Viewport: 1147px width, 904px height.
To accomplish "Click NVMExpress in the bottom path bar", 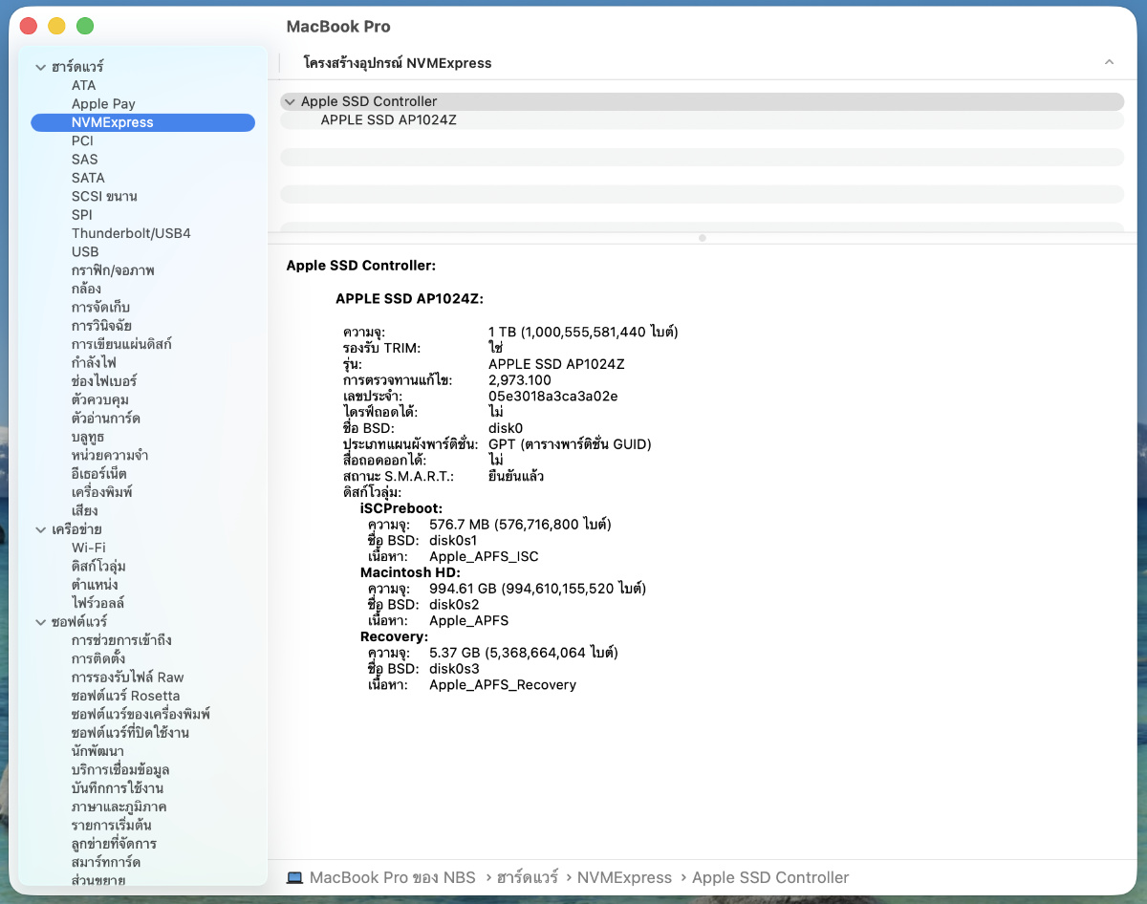I will point(624,877).
